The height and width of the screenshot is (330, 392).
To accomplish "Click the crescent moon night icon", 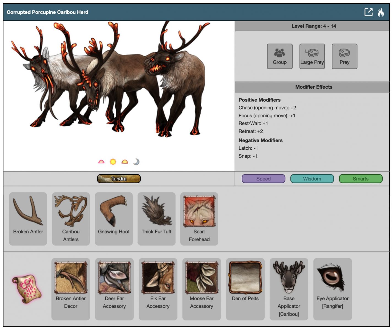I will click(136, 162).
